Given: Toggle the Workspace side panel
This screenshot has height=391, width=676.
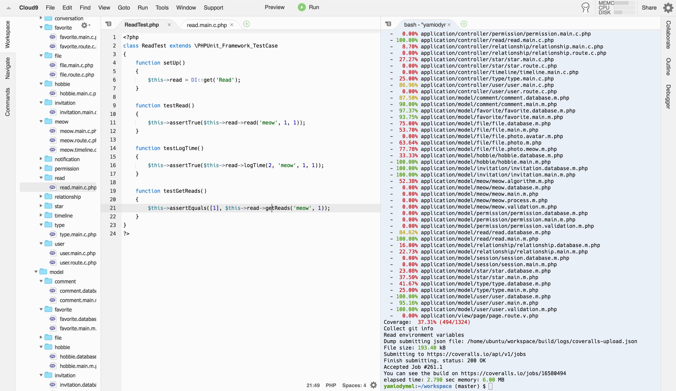Looking at the screenshot, I should pos(7,34).
